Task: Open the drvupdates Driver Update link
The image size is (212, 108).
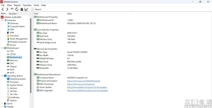Action: 87,87
